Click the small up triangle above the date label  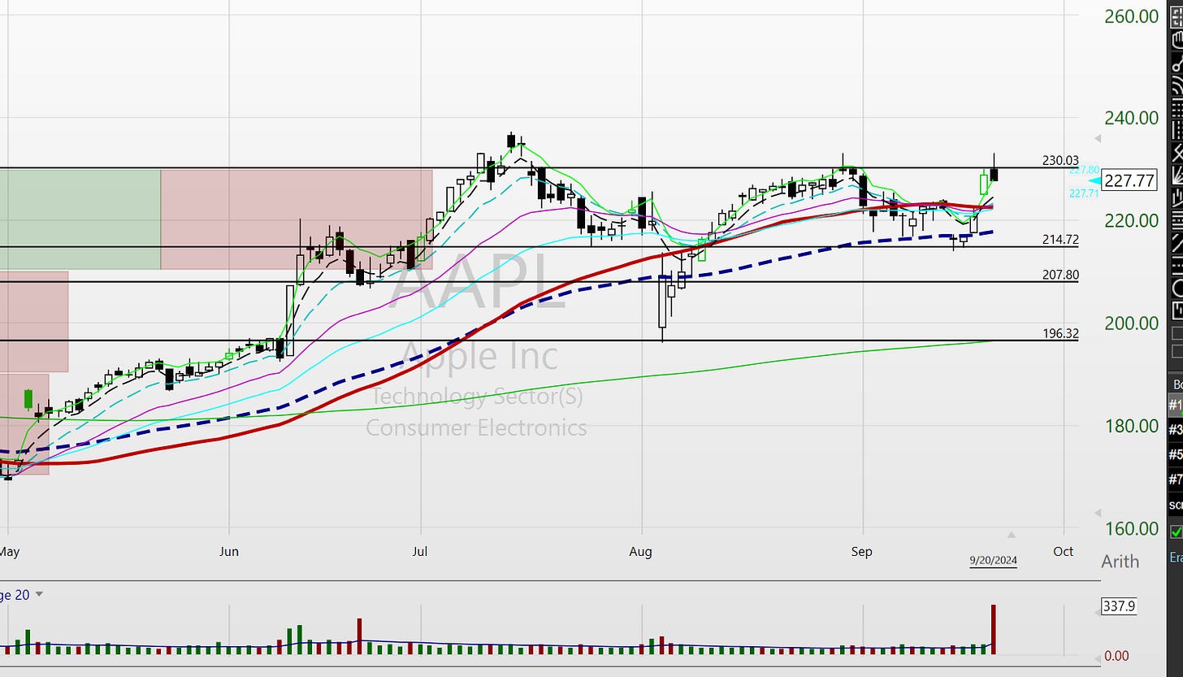click(x=1012, y=535)
